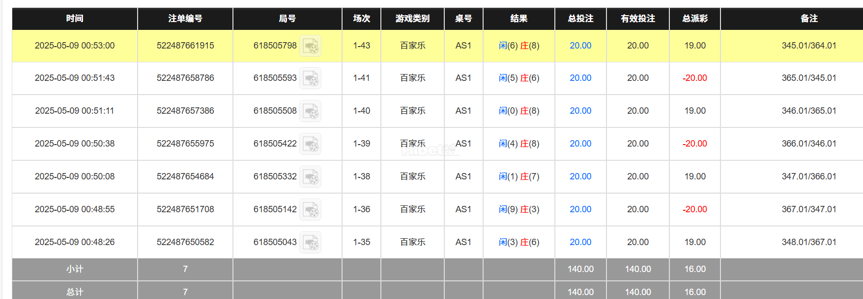863x299 pixels.
Task: Click replay icon beside round 618505593
Action: 310,78
